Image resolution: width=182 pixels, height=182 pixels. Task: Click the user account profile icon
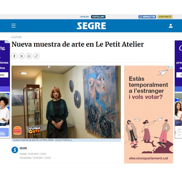tap(170, 26)
